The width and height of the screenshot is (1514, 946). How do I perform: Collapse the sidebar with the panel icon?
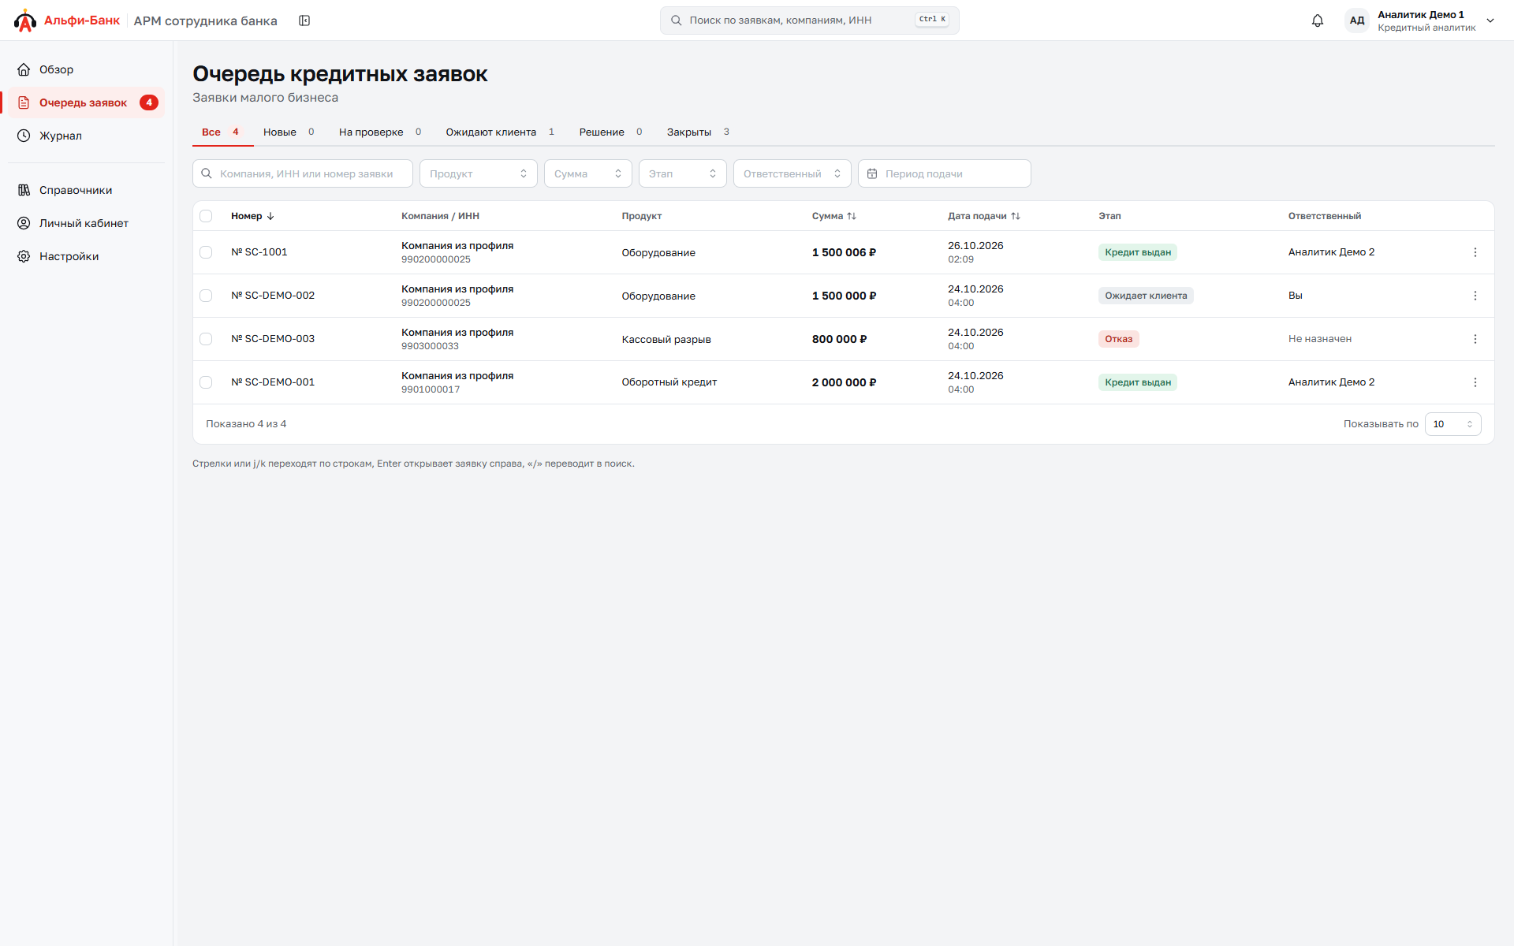click(304, 20)
